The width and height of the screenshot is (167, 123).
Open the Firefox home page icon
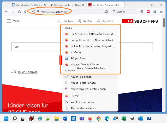point(26,12)
